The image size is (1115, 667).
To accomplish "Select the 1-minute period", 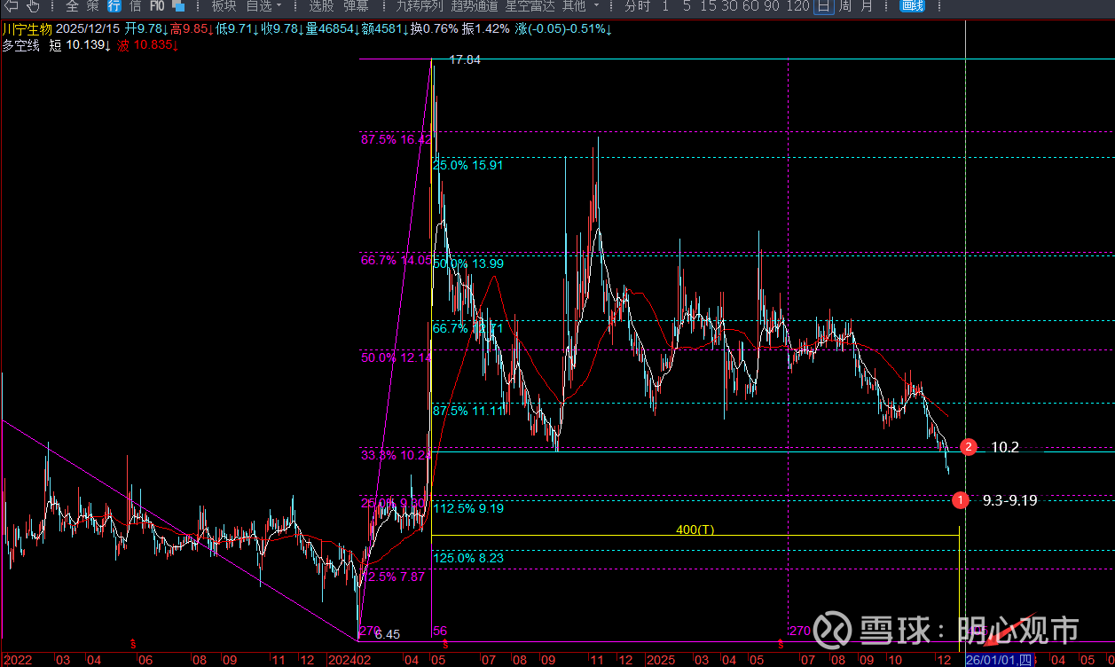I will 666,6.
